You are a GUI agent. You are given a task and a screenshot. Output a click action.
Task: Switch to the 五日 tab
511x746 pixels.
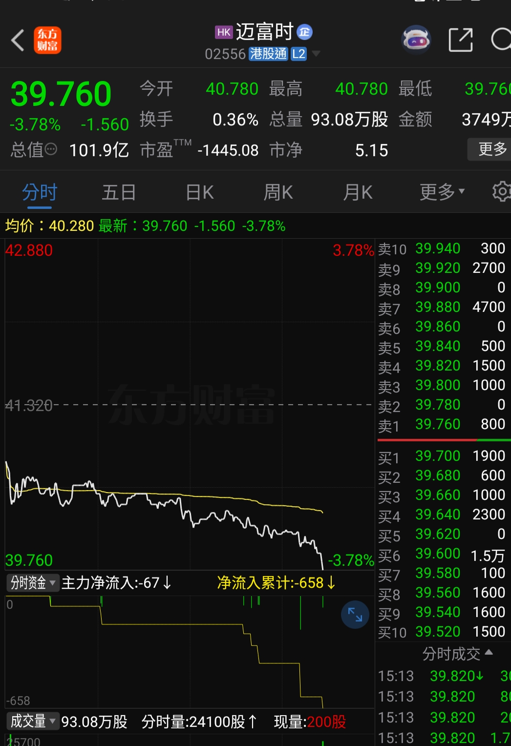pyautogui.click(x=119, y=192)
